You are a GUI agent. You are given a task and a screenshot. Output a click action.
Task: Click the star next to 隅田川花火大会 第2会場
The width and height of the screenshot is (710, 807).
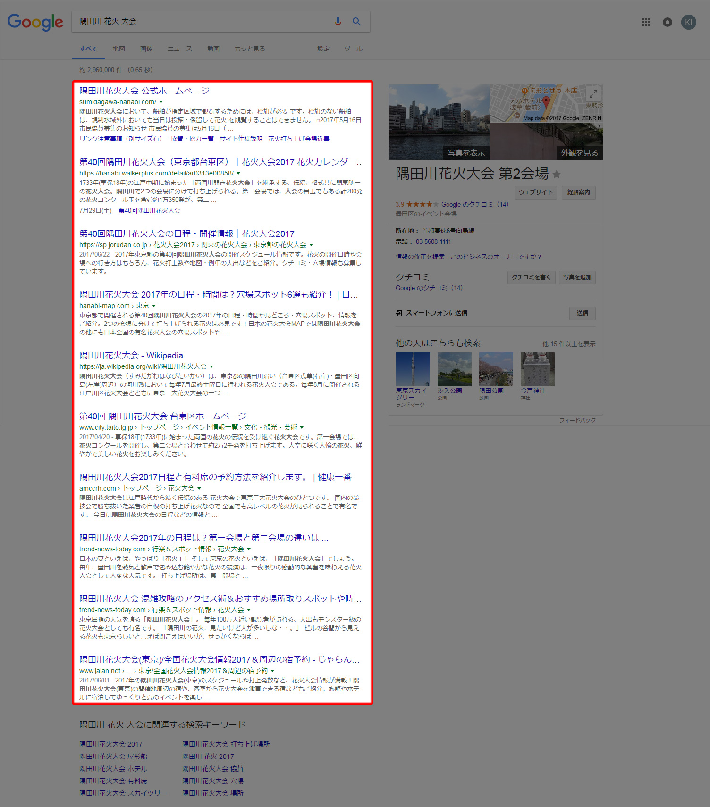coord(557,175)
